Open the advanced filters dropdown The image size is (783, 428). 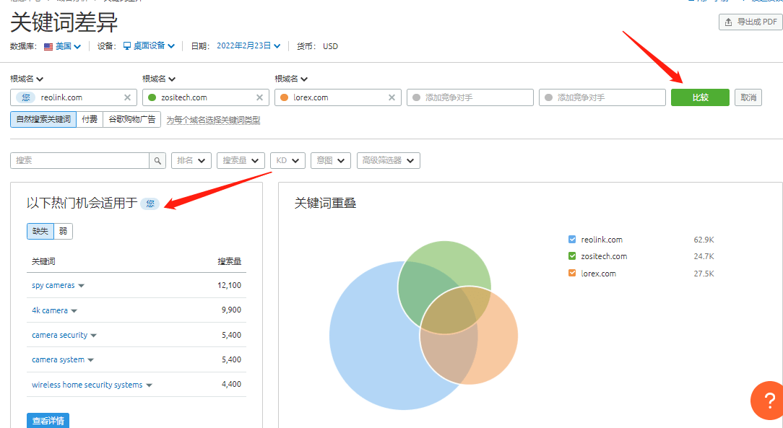[388, 160]
